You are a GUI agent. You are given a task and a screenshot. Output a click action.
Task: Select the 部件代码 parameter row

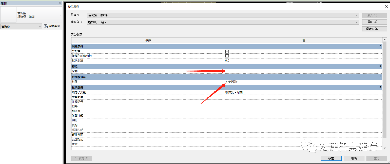click(x=227, y=135)
